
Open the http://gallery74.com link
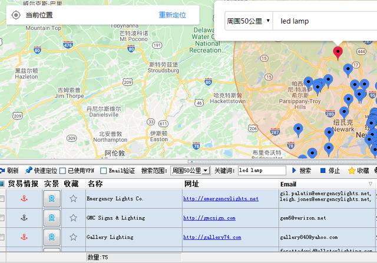212,237
